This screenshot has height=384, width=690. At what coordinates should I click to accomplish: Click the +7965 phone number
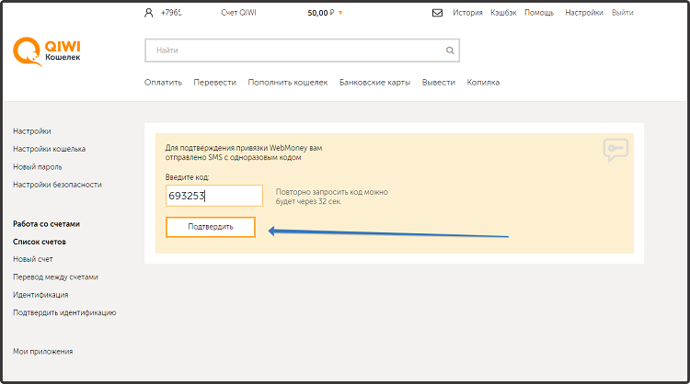pyautogui.click(x=171, y=13)
